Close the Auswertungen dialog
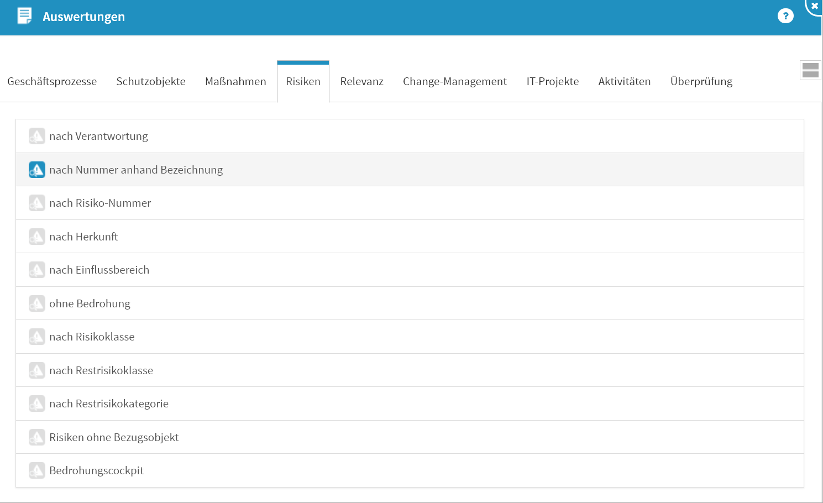 click(814, 6)
